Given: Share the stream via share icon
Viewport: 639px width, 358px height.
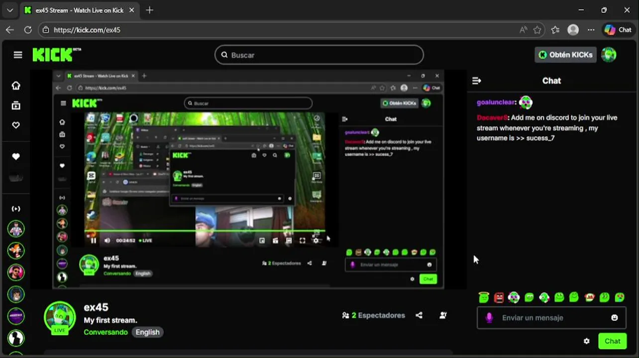Looking at the screenshot, I should [419, 315].
